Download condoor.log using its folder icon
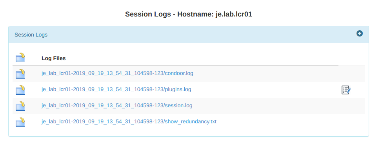Screen dimensions: 391x152 tap(20, 74)
